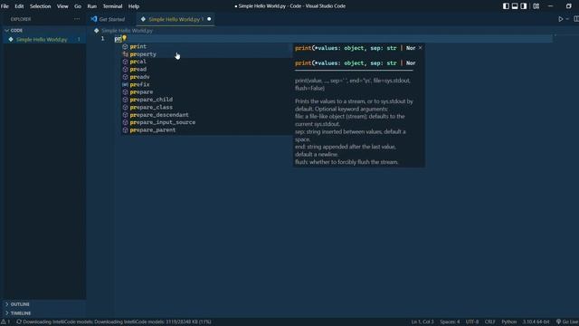Screen dimensions: 579x326
Task: Click the function icon beside print
Action: coord(125,46)
